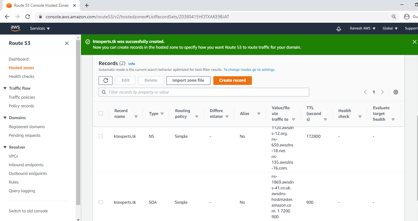Open Dashboard in the sidebar
Viewport: 418px width, 221px height.
tap(19, 59)
